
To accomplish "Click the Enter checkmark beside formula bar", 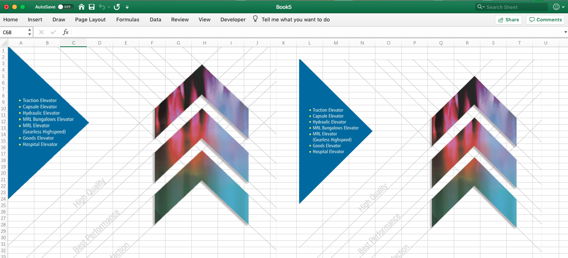I will point(53,32).
